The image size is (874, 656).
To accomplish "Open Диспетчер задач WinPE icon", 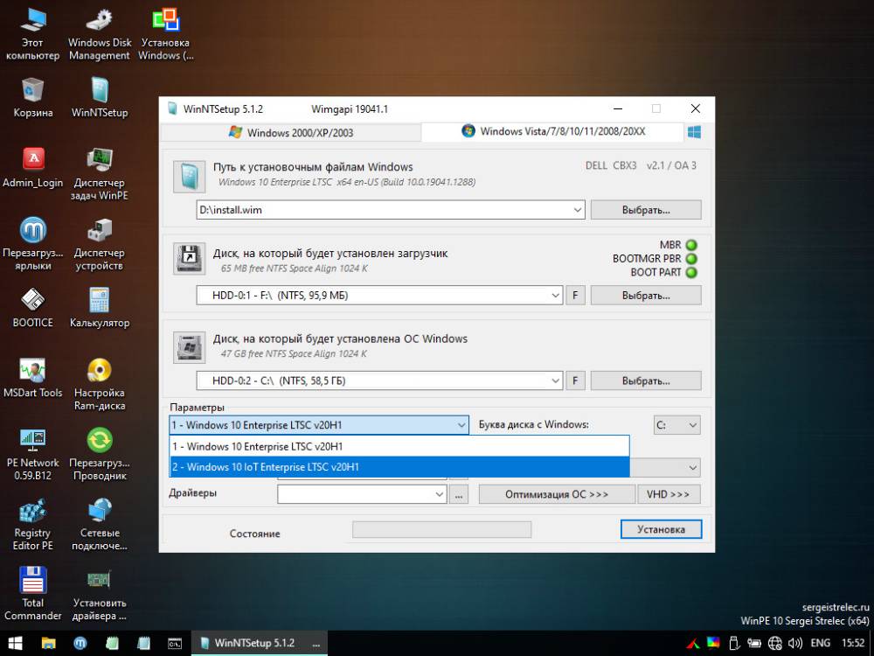I will coord(100,174).
